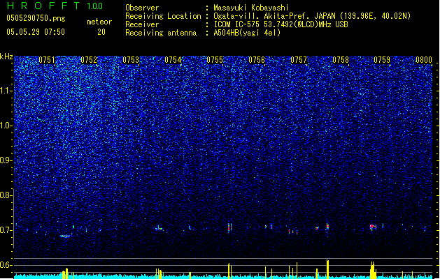440x279 pixels.
Task: Click the red meteor echo near 0759
Action: click(x=373, y=226)
